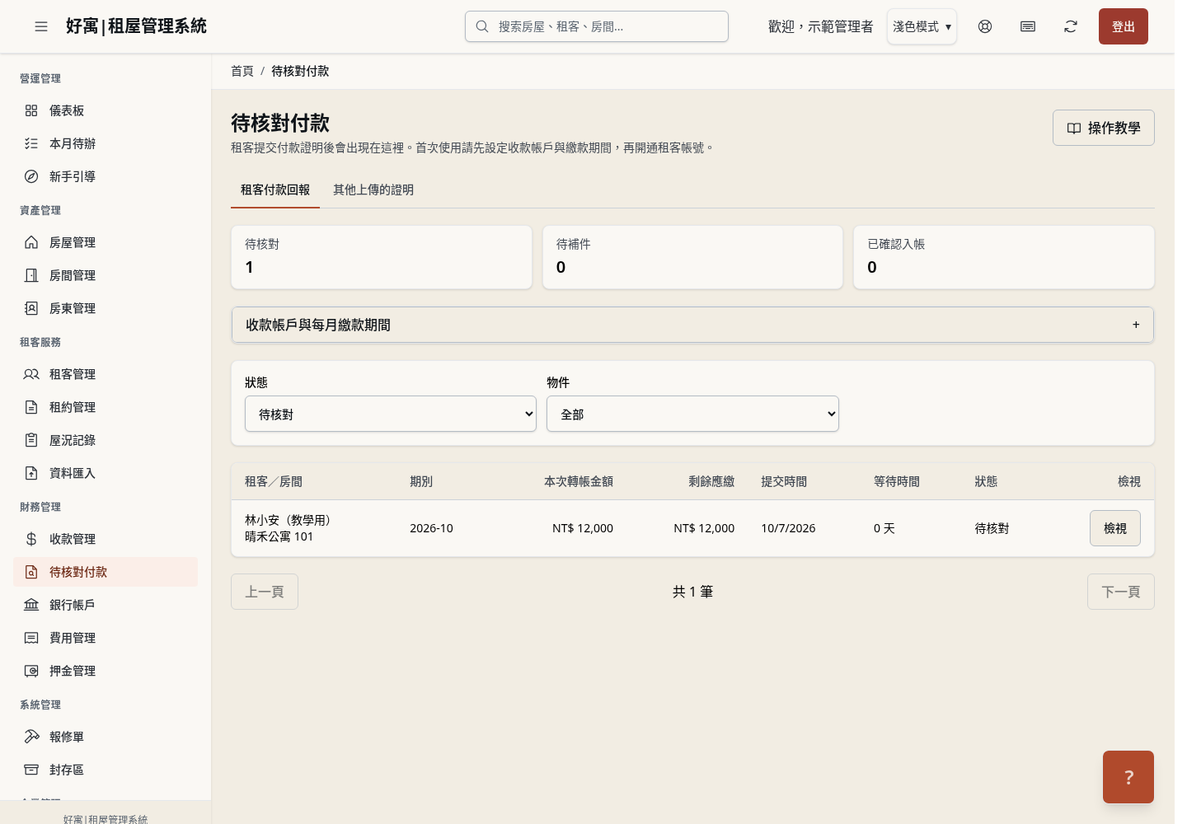Image resolution: width=1187 pixels, height=824 pixels.
Task: Expand 收款帳戶與每月繳款期間 section
Action: (692, 325)
